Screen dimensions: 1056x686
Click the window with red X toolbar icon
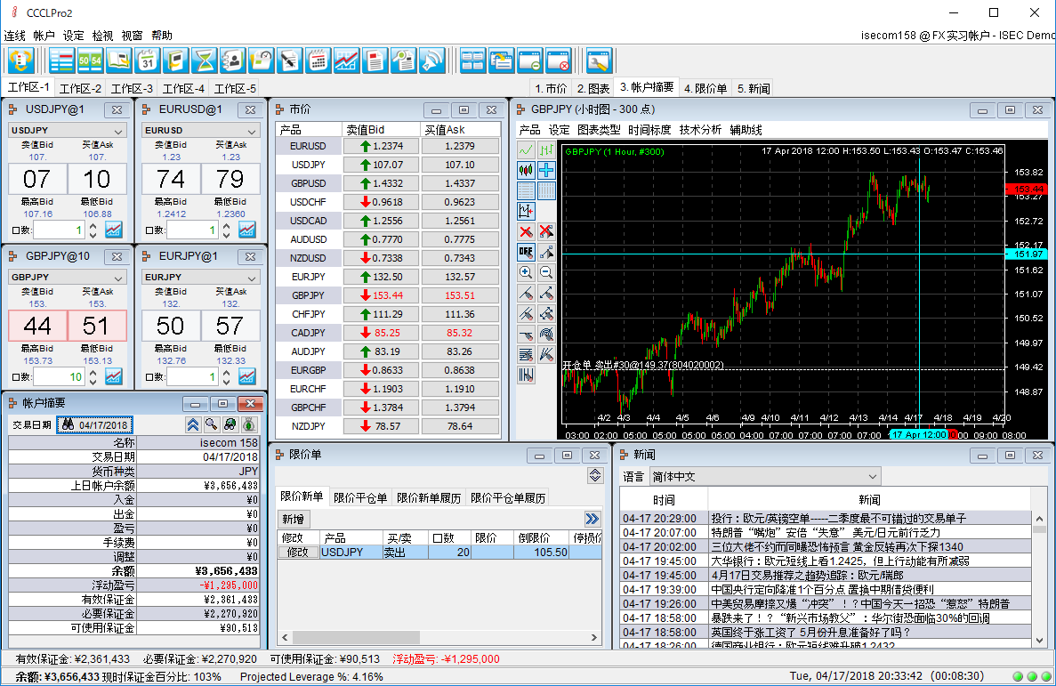559,61
